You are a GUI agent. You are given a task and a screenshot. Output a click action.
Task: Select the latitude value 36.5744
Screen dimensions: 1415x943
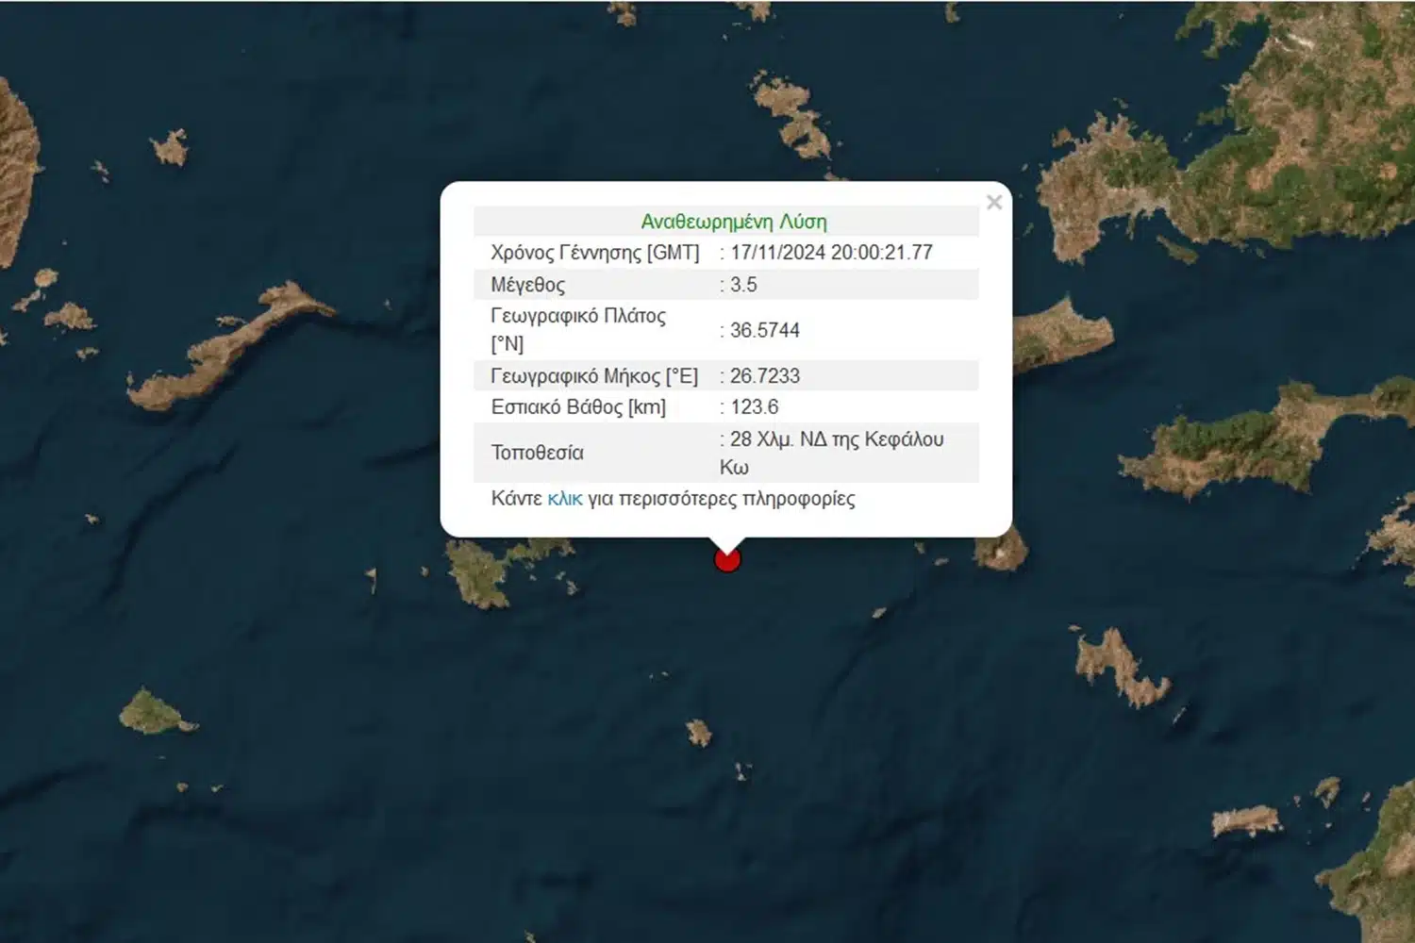pyautogui.click(x=764, y=330)
